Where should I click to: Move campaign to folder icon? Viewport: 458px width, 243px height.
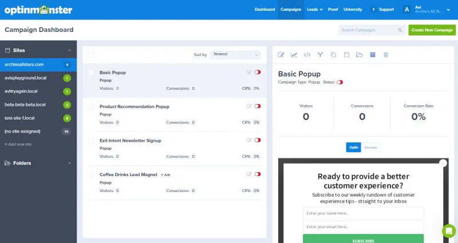pos(360,55)
